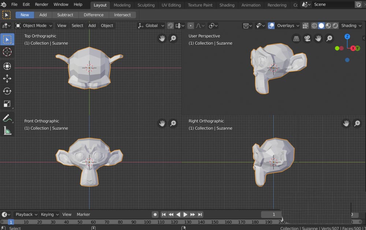Open the Object Mode dropdown
The height and width of the screenshot is (230, 366).
coord(34,25)
